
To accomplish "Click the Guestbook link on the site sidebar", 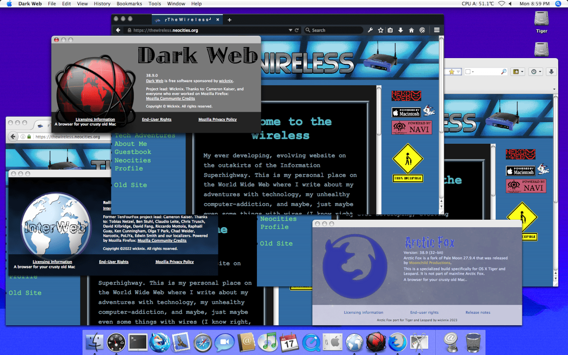I will [133, 152].
